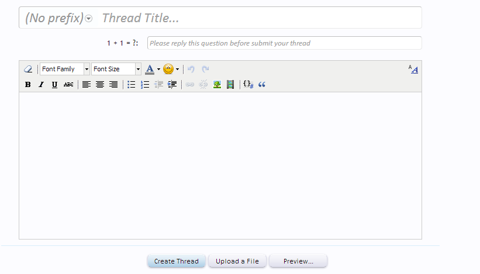Increase the text indent
Image resolution: width=480 pixels, height=274 pixels.
172,85
